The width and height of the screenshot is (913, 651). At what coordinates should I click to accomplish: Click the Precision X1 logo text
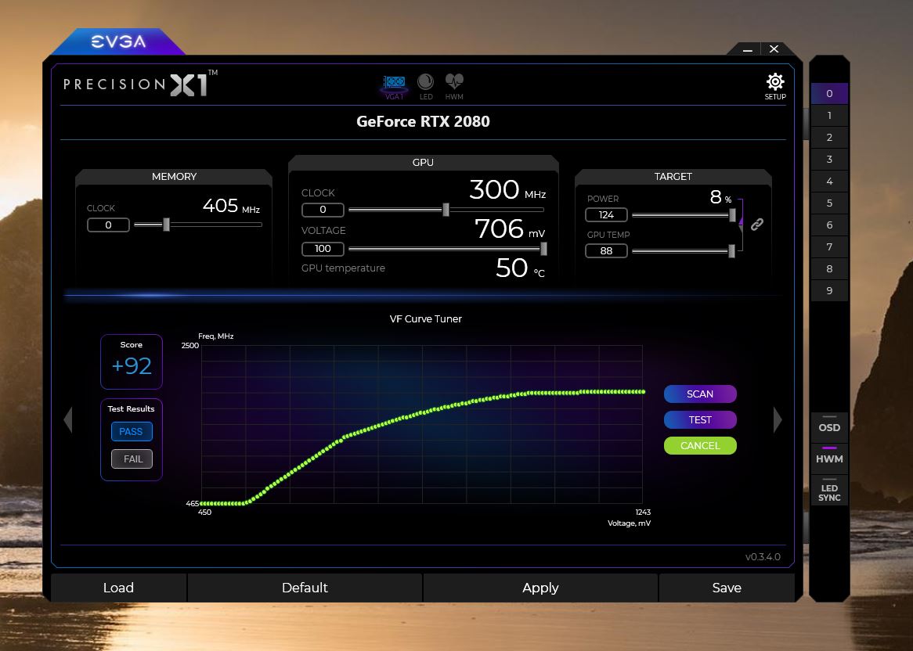(x=140, y=84)
